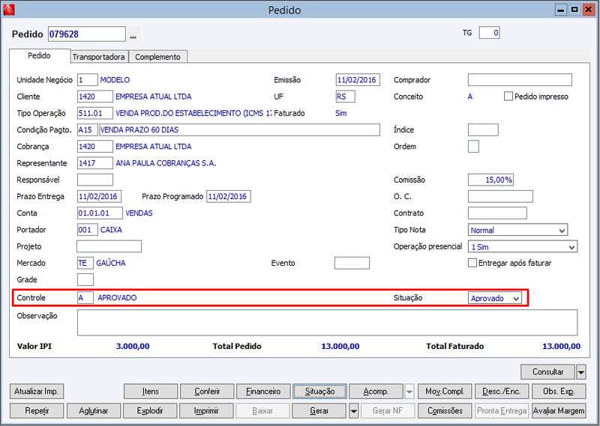Screen dimensions: 600x426
Task: Click the empty Projeto field
Action: click(109, 246)
